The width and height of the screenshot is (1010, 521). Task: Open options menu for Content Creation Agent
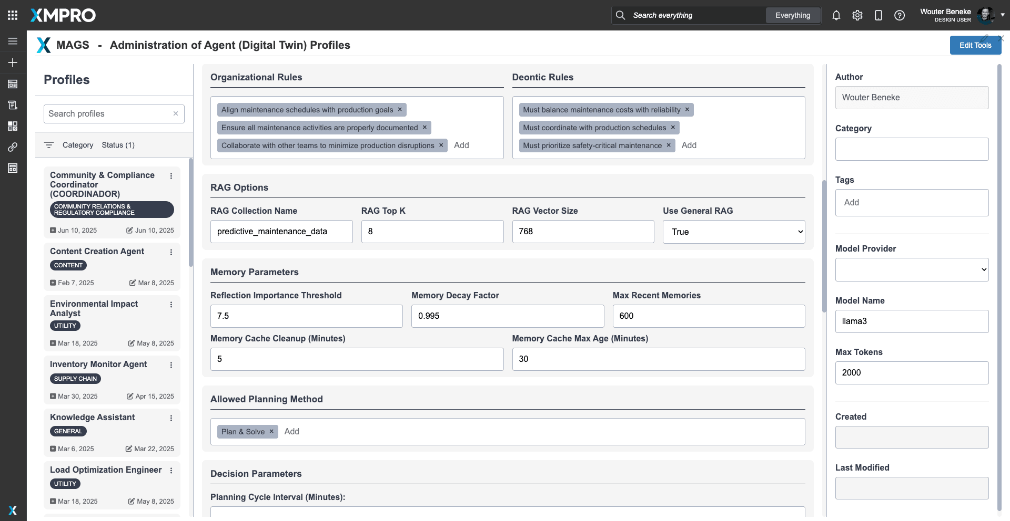pyautogui.click(x=171, y=252)
